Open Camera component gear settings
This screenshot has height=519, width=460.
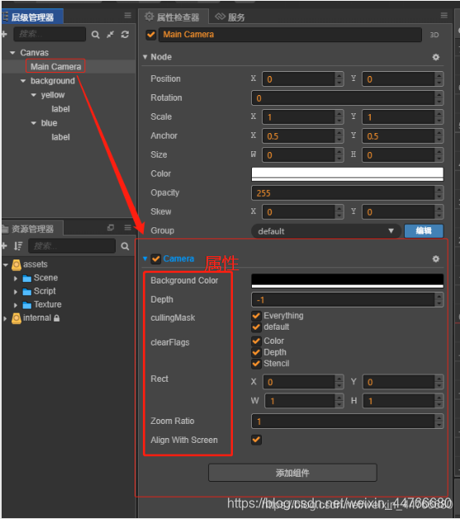click(436, 259)
